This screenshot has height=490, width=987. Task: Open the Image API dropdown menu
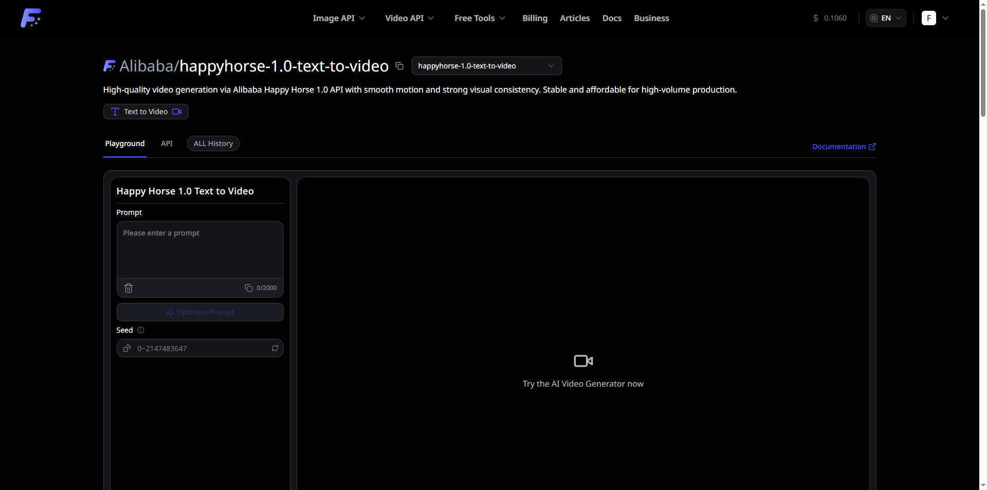coord(339,18)
